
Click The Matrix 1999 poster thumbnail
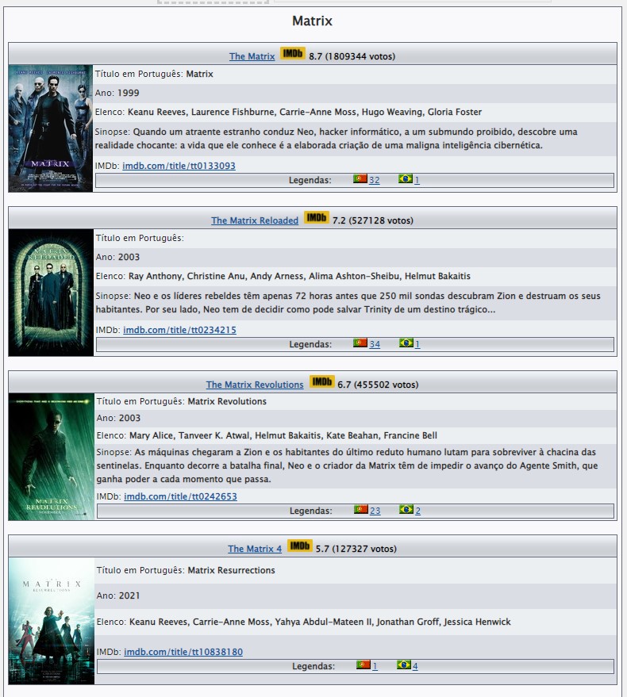pos(50,128)
